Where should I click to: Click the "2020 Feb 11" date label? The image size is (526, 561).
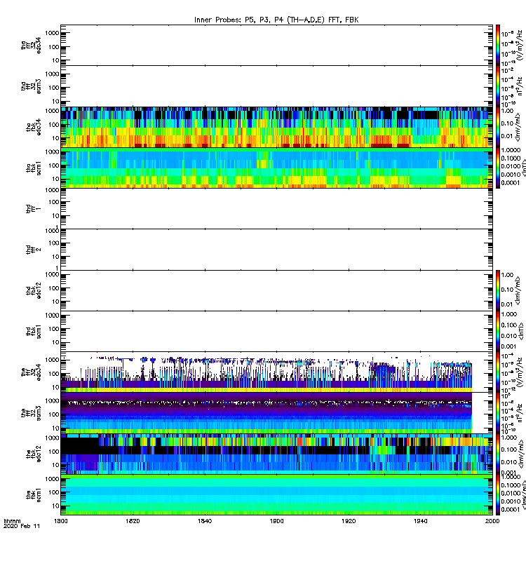[22, 526]
